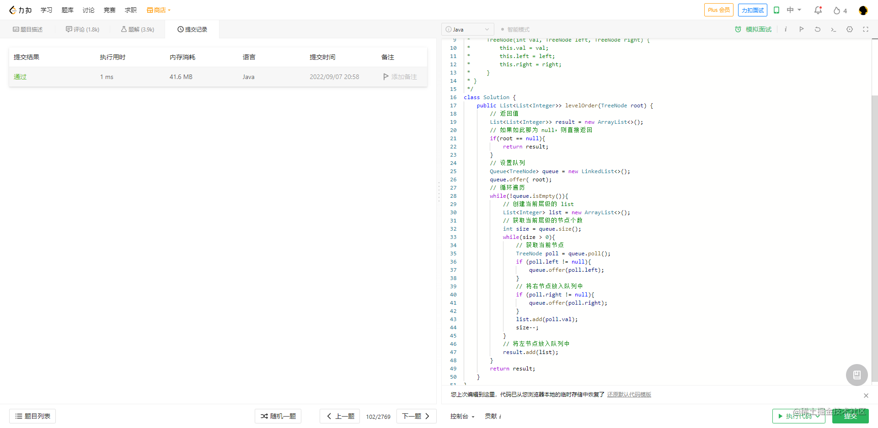Open the editor terminal shortcut icon
This screenshot has height=428, width=878.
click(x=834, y=29)
